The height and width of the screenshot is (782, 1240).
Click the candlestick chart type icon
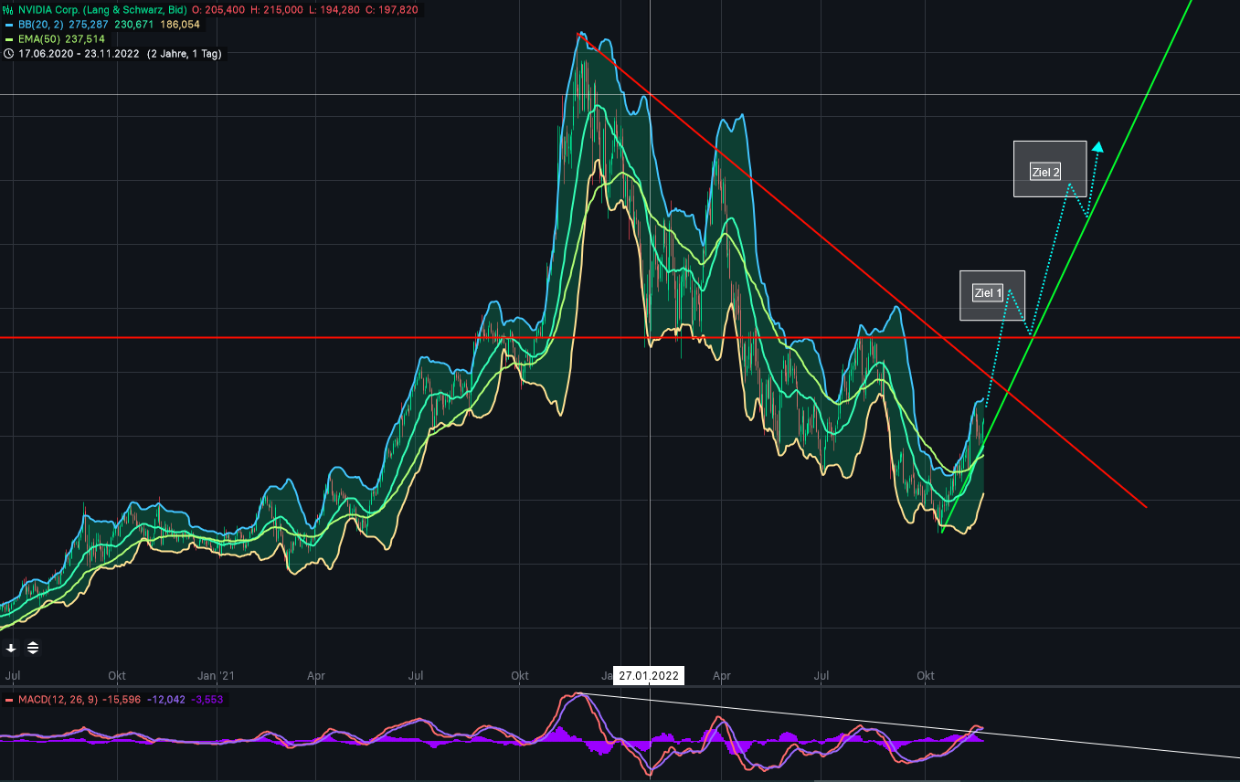pyautogui.click(x=8, y=10)
